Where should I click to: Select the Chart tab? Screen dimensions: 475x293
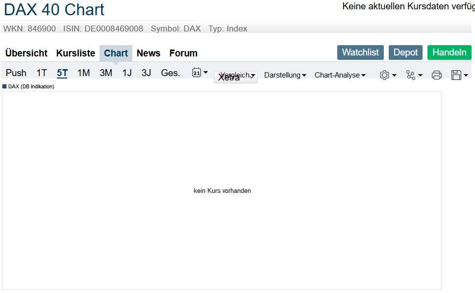116,53
